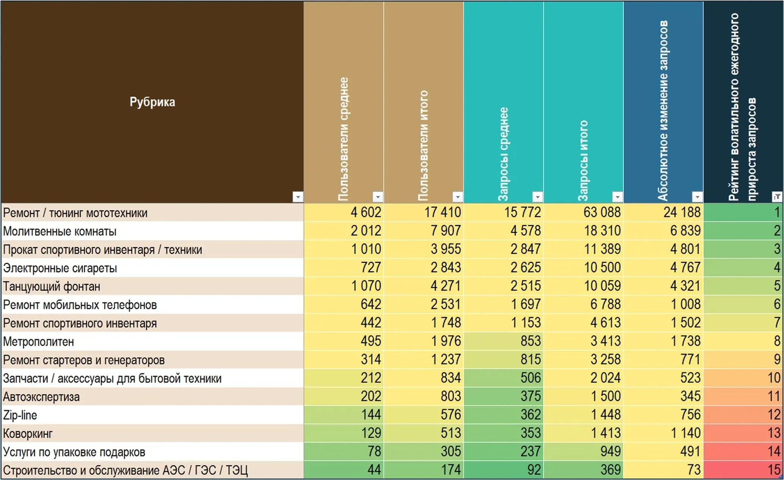Open filter dropdown for Запросы итого column

pos(617,197)
